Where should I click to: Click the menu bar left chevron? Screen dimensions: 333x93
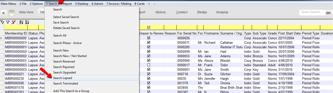coord(149,4)
